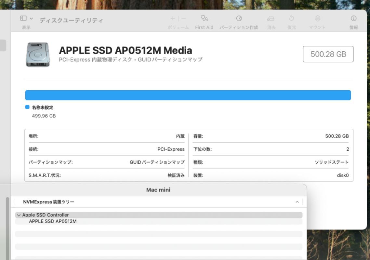Select the ディスクユーティリティ window title

click(x=71, y=20)
